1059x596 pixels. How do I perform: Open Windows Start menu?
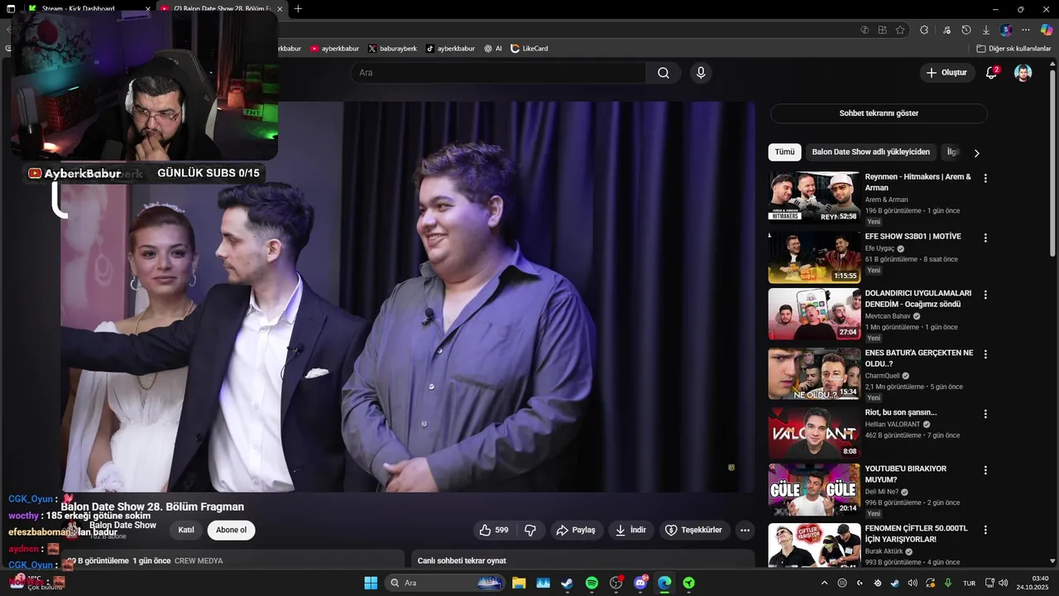click(x=371, y=583)
